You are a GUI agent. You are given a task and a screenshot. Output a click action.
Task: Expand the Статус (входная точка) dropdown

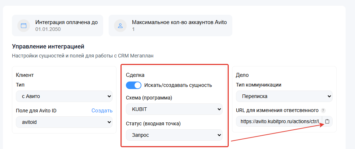tap(174, 135)
